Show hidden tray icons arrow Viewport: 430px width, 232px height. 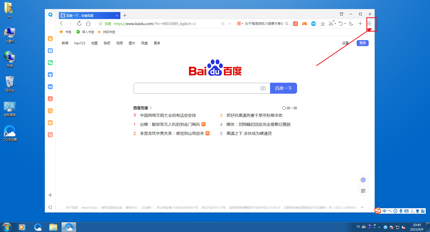click(x=379, y=227)
